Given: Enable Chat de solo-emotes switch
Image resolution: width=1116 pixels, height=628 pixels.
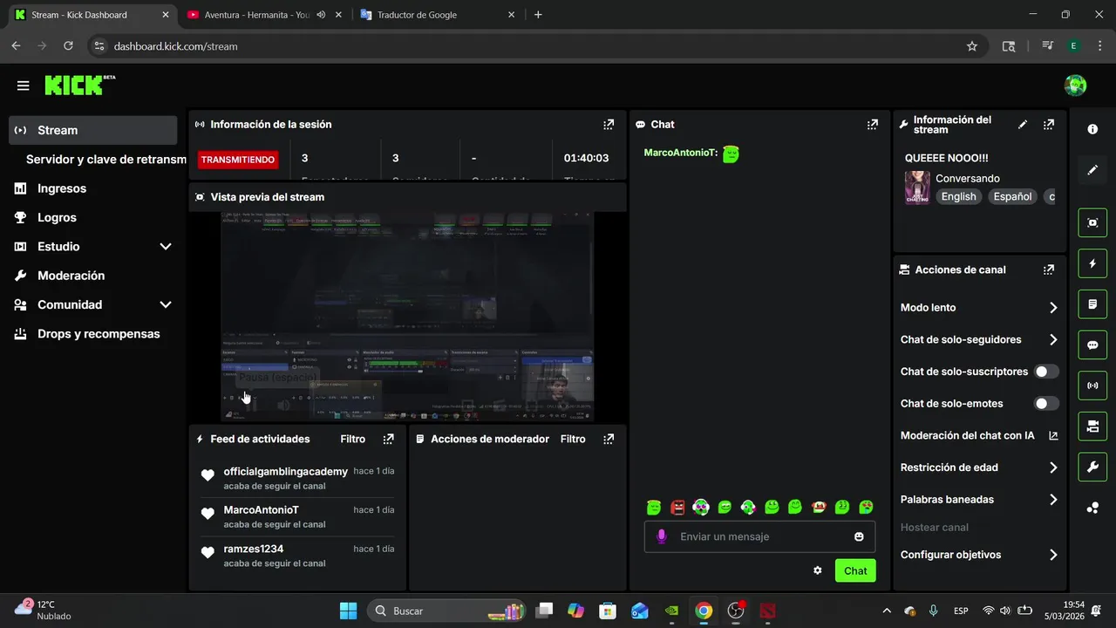Looking at the screenshot, I should click(x=1046, y=404).
